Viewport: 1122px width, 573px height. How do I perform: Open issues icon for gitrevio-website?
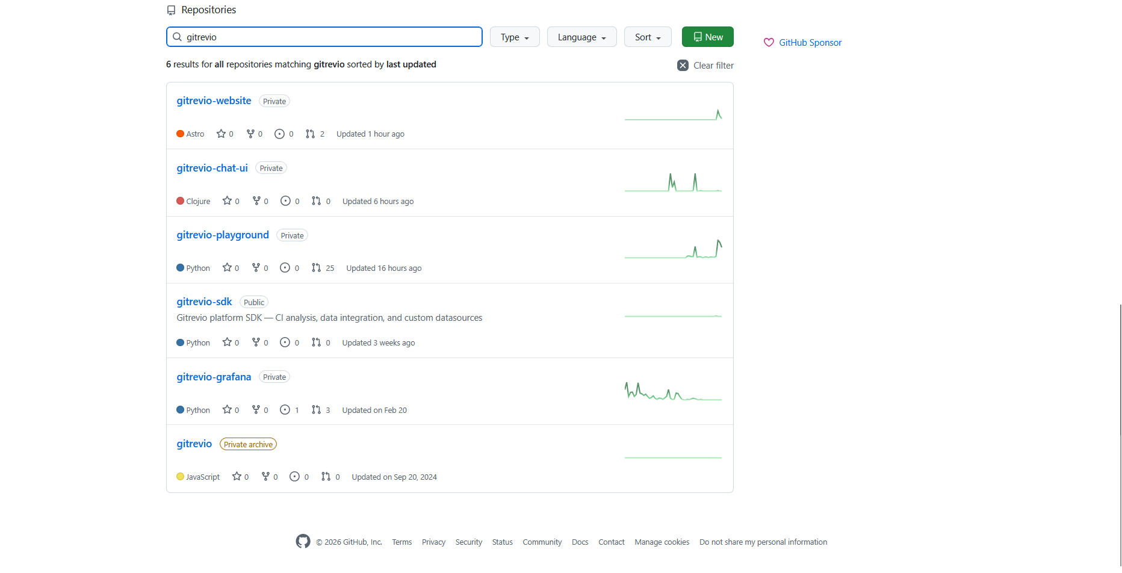(x=279, y=134)
